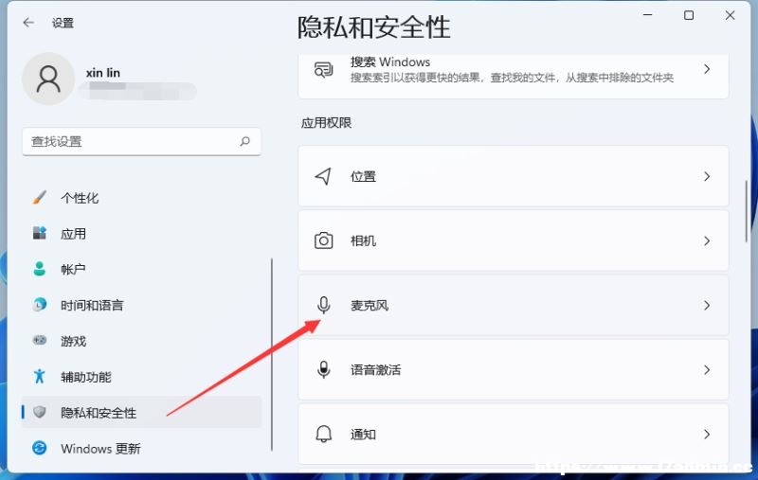Screen dimensions: 758x480
Task: Open the 通知 permission label
Action: [363, 435]
